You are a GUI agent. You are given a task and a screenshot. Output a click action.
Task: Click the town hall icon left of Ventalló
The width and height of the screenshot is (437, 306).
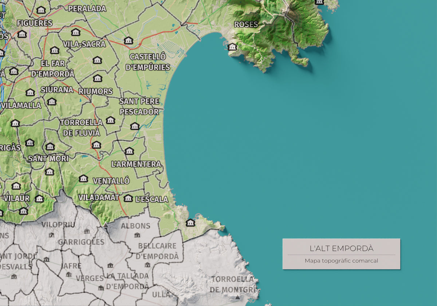click(x=83, y=178)
